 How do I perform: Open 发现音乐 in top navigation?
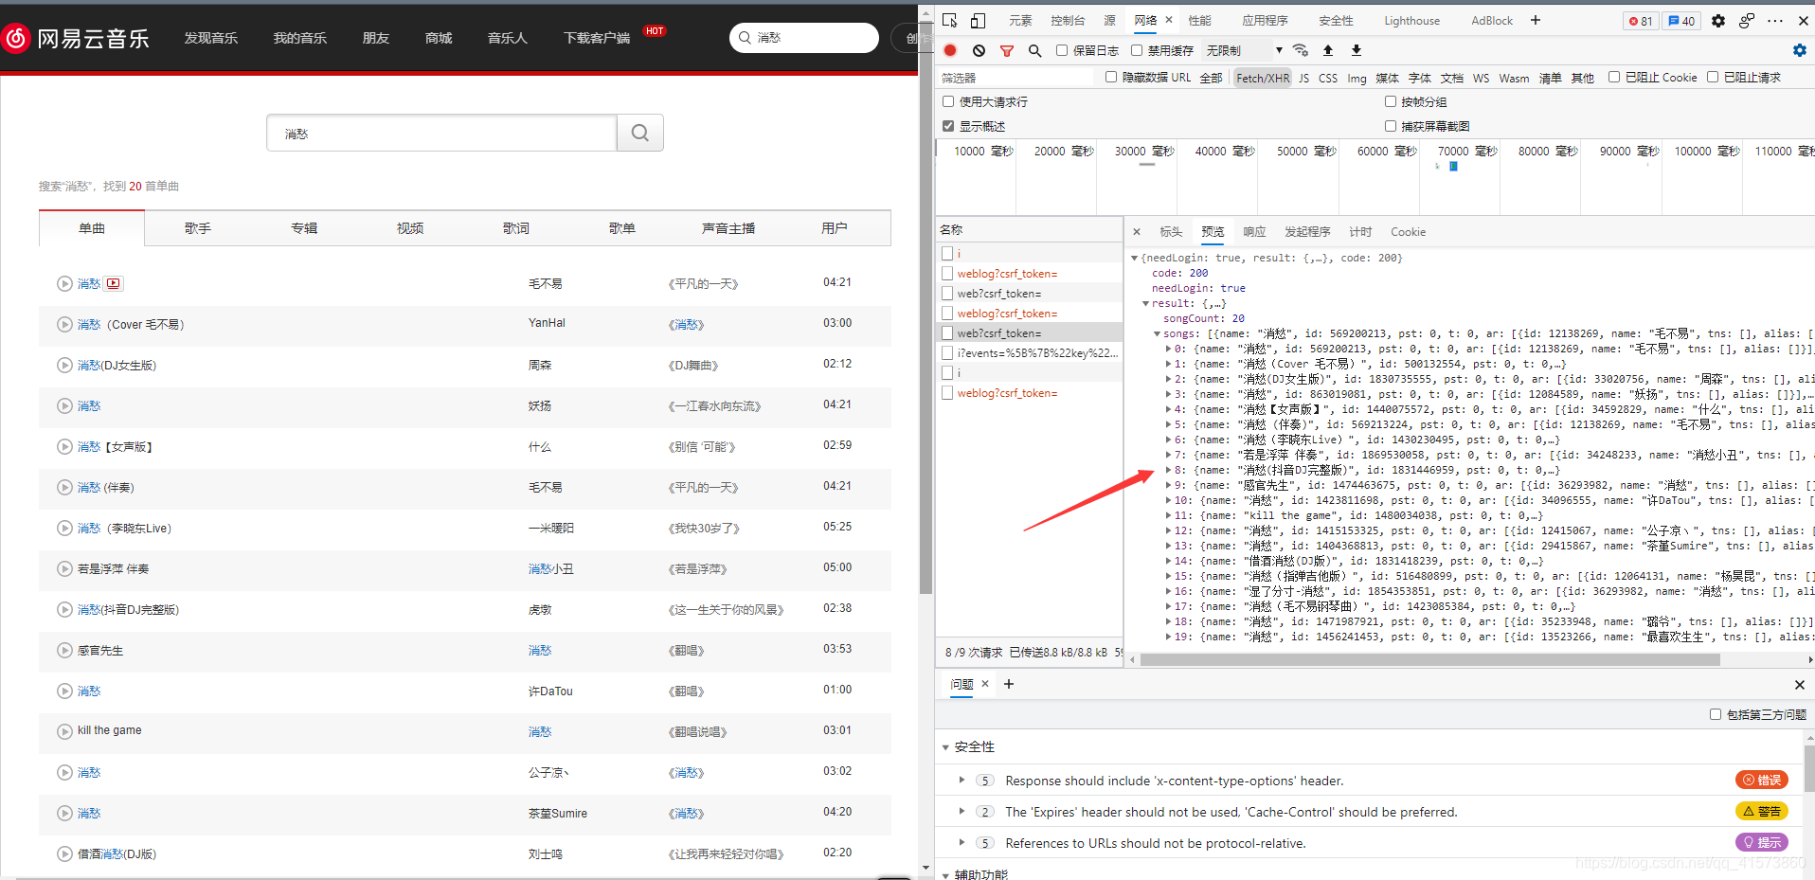click(211, 38)
